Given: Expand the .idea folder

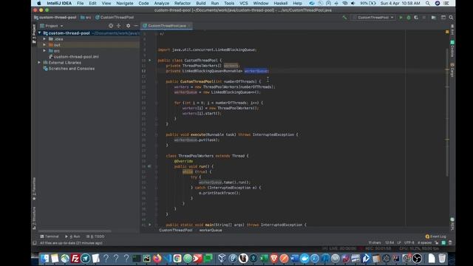Looking at the screenshot, I should (x=44, y=39).
